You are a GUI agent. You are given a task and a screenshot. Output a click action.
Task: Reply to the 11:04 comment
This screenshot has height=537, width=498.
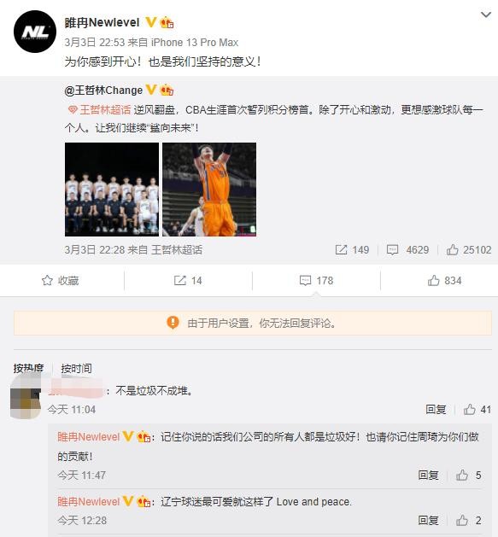point(436,409)
